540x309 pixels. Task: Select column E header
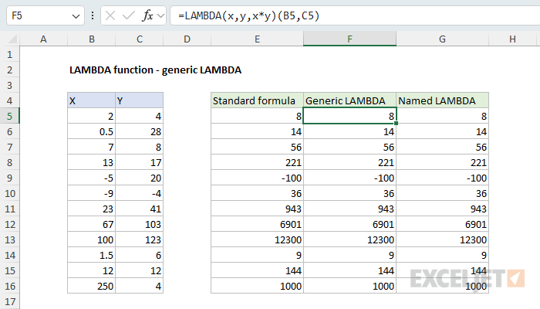(x=257, y=39)
